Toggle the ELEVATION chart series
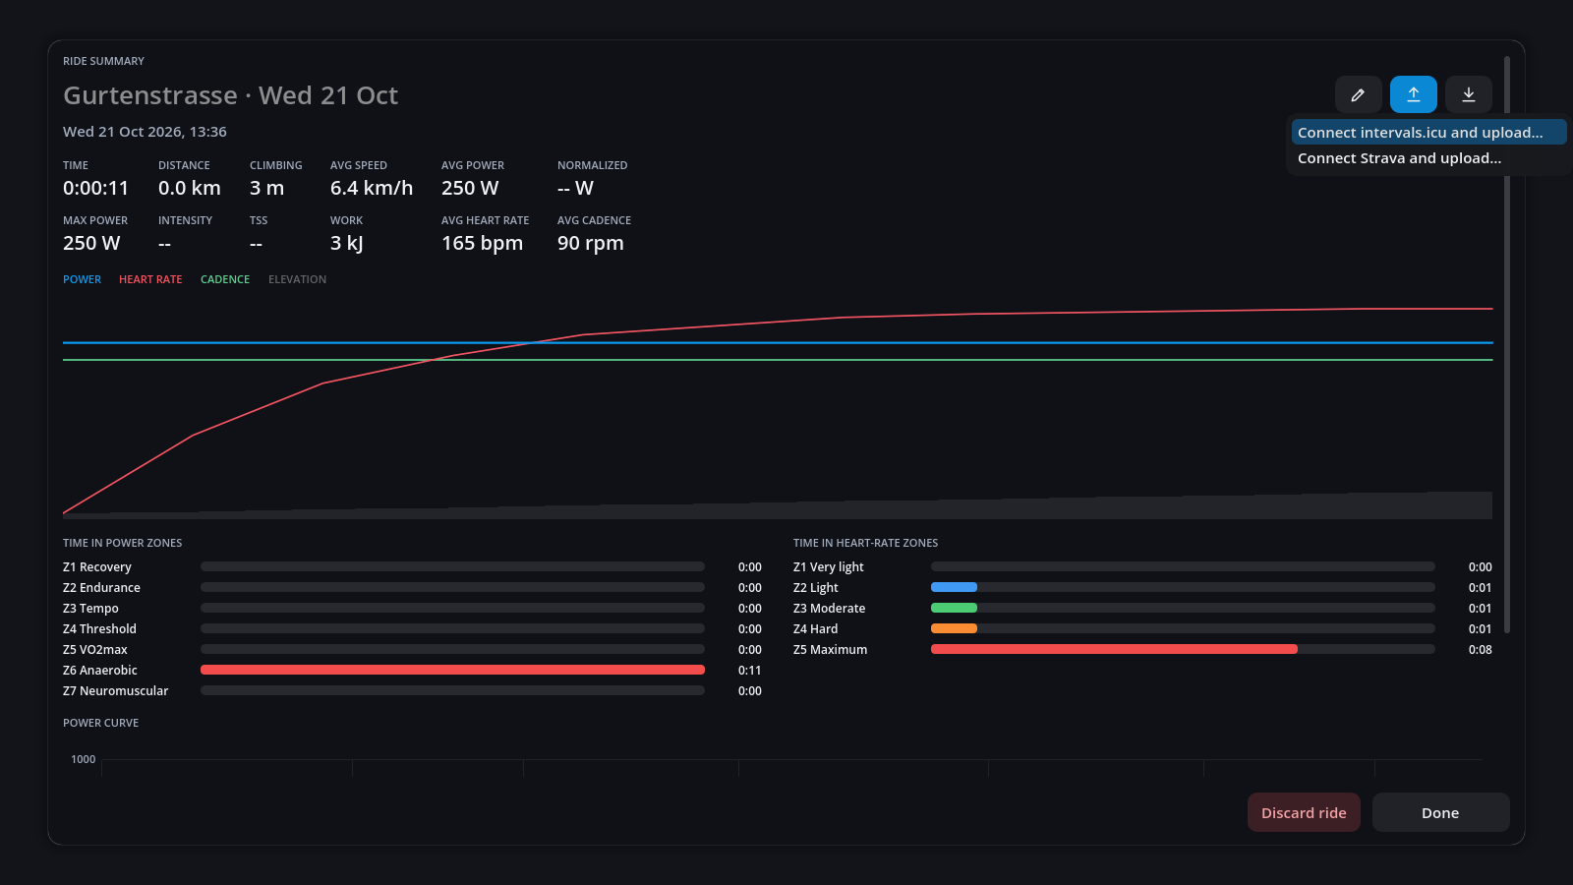This screenshot has width=1573, height=885. point(297,279)
